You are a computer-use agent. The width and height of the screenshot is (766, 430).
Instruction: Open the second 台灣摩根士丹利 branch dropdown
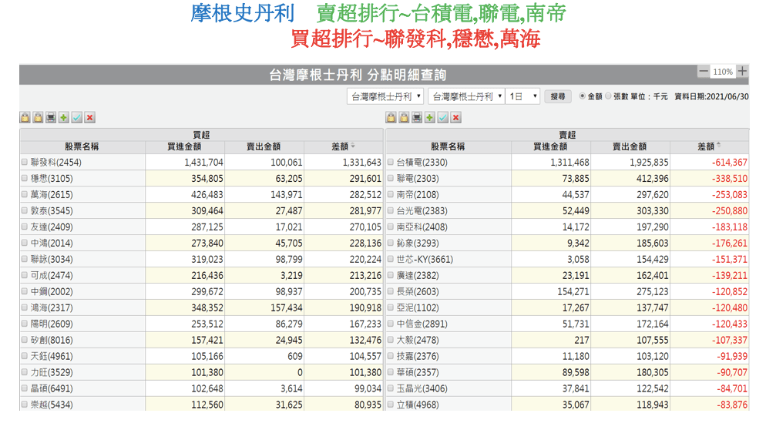click(465, 96)
